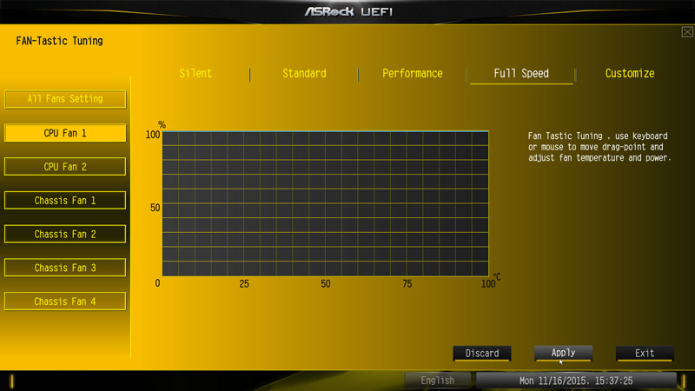Discard the fan setting changes
The height and width of the screenshot is (391, 695).
[x=482, y=354]
